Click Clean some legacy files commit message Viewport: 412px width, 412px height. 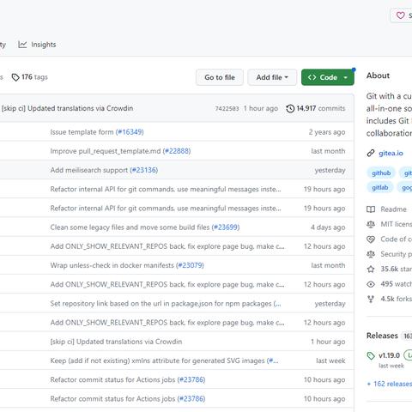pyautogui.click(x=130, y=227)
